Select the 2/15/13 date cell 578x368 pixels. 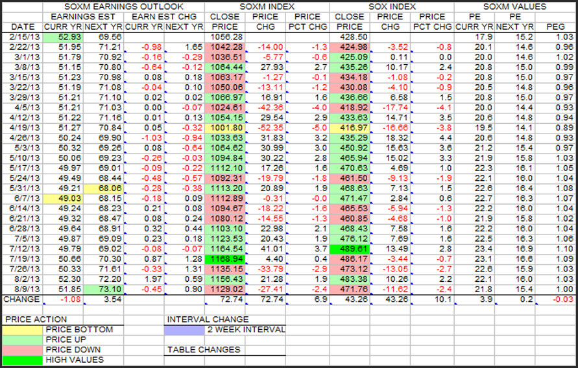coord(21,37)
